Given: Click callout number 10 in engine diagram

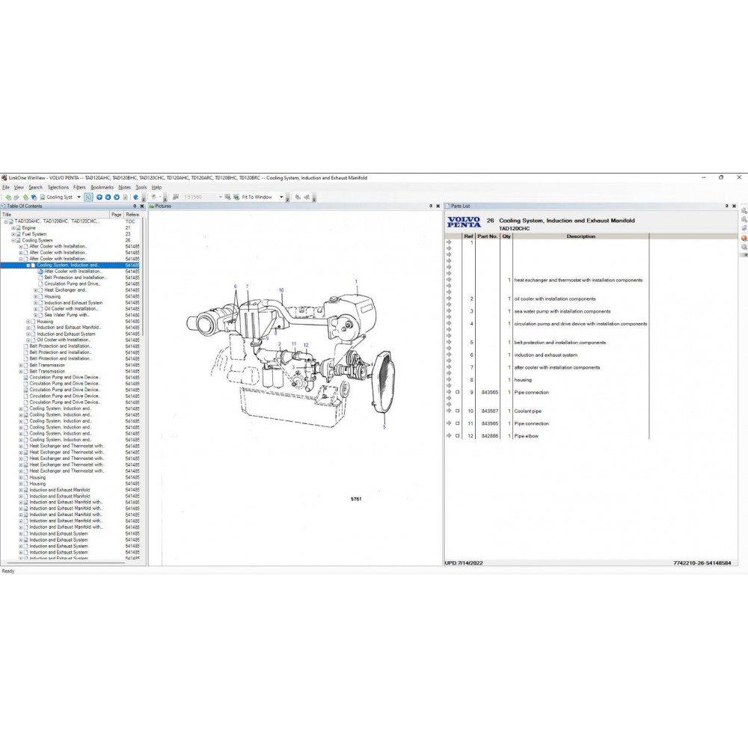Looking at the screenshot, I should click(x=281, y=289).
